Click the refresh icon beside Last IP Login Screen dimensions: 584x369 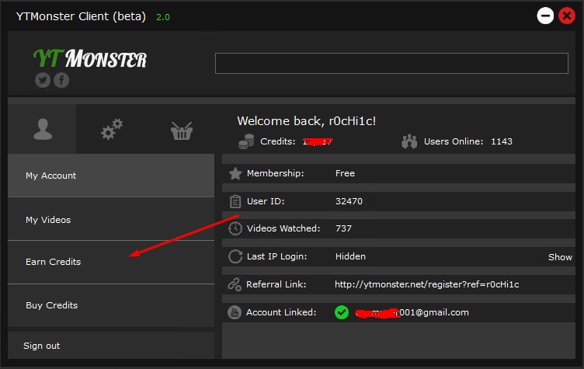[235, 256]
